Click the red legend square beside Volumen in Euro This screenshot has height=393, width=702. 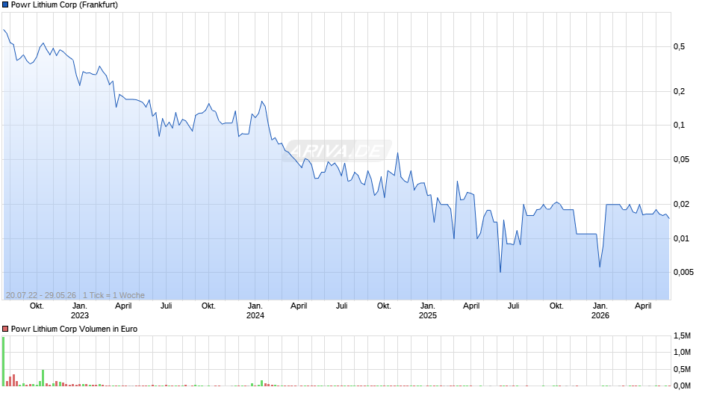[x=5, y=329]
